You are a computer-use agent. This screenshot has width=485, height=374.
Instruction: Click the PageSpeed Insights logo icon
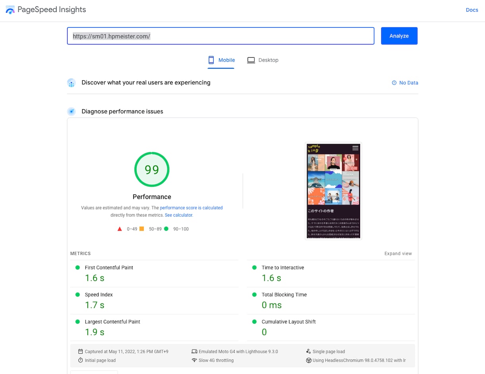(10, 10)
